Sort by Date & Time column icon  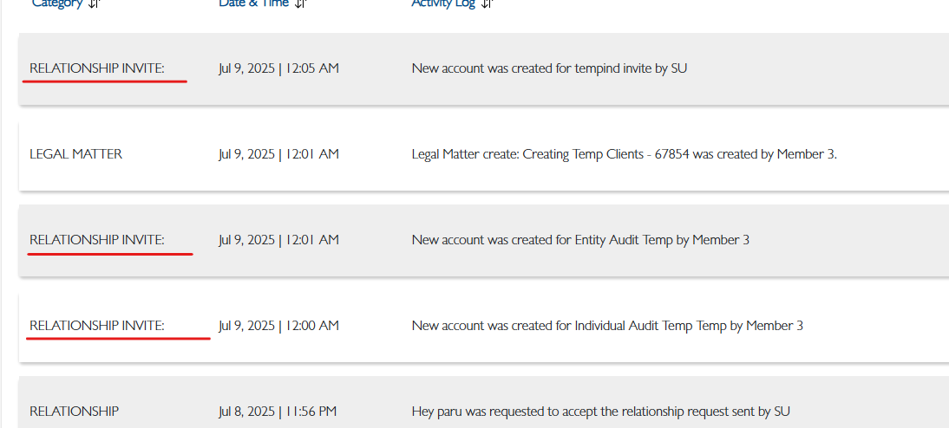301,3
